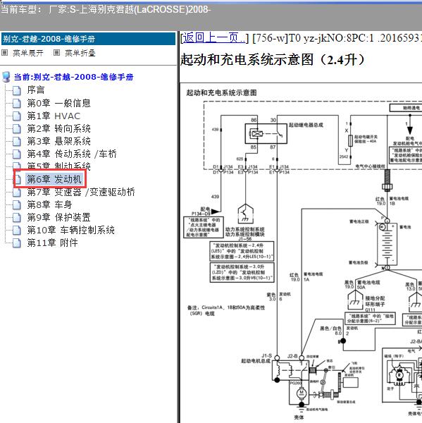Click the 别克-君越-2008-维修手册 blue header
This screenshot has width=422, height=423.
pos(89,39)
